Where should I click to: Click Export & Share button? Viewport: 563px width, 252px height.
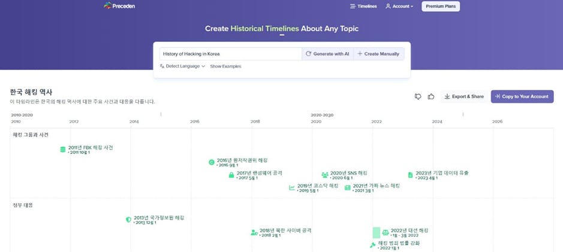tap(464, 96)
